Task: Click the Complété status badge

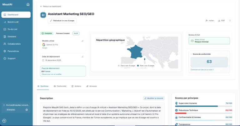Action: pos(47,33)
